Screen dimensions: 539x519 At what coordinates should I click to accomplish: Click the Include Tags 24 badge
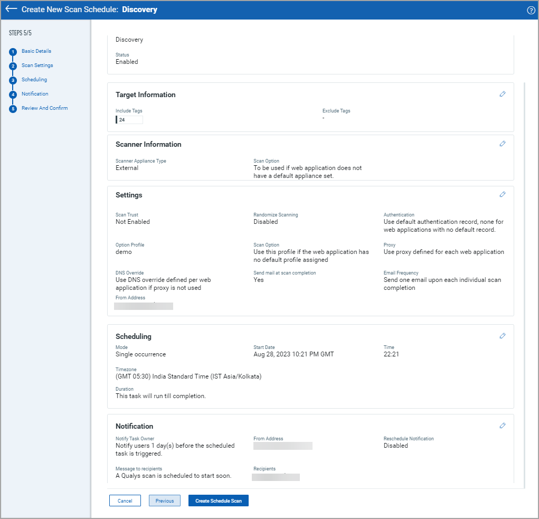coord(129,120)
